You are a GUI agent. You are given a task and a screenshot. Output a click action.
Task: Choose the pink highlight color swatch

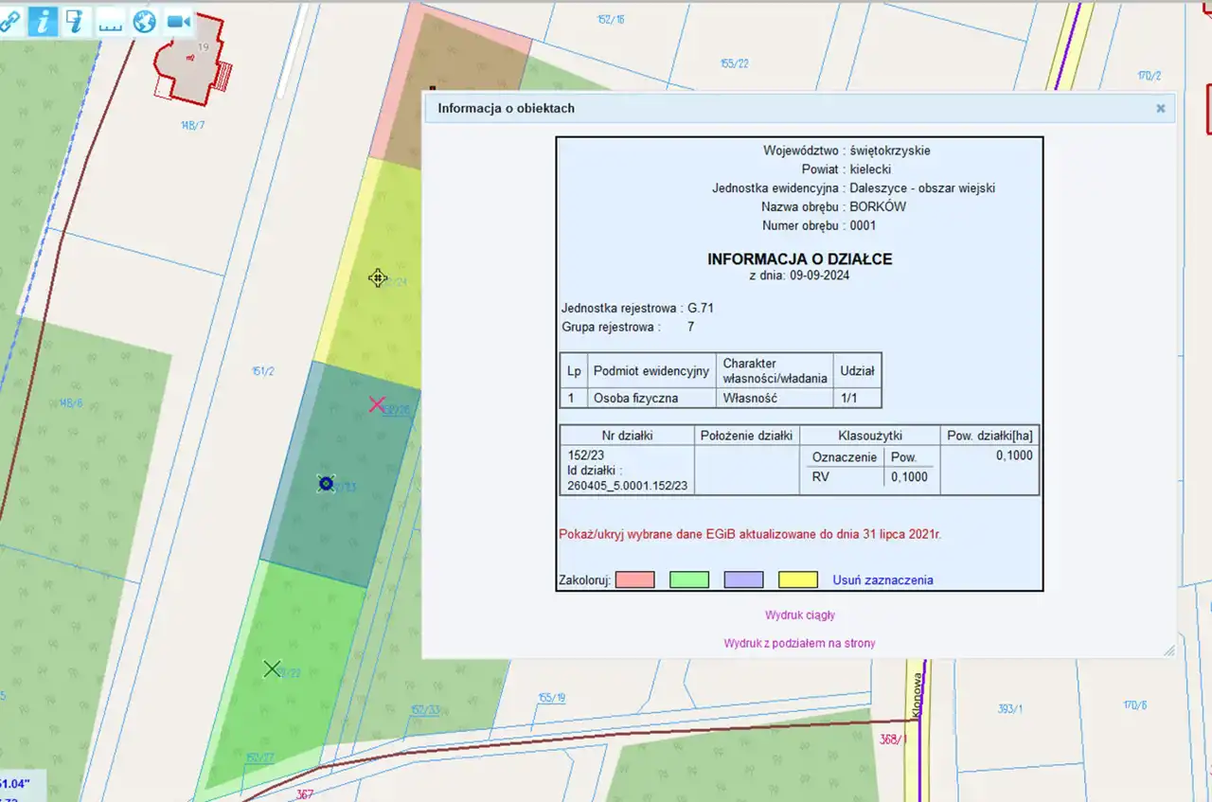pyautogui.click(x=634, y=579)
